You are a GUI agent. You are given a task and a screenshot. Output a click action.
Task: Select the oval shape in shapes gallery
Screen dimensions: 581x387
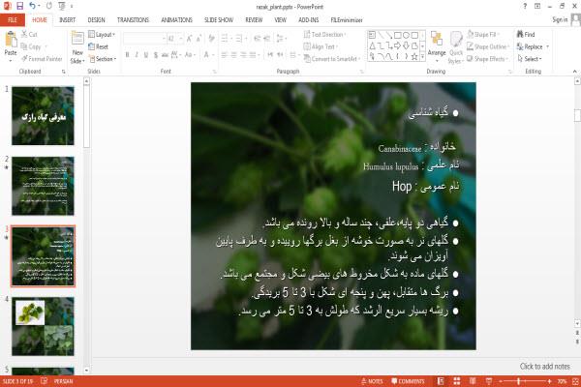406,35
